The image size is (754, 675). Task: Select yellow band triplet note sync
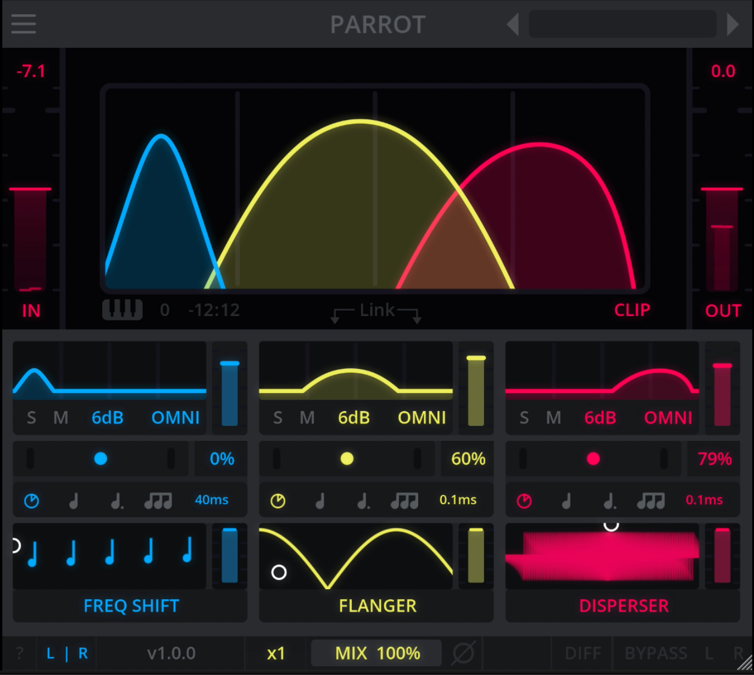click(x=404, y=501)
